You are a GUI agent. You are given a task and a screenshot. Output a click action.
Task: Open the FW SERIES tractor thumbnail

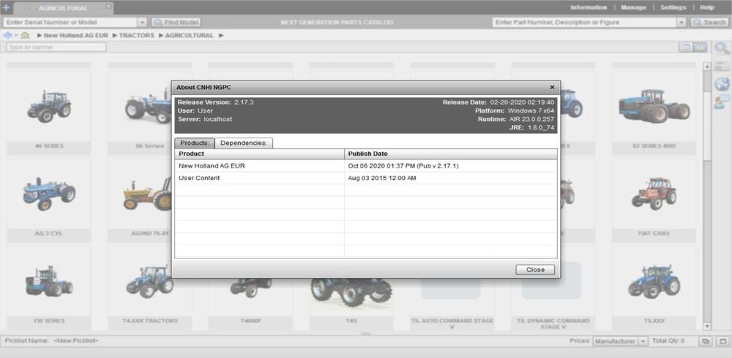(49, 280)
